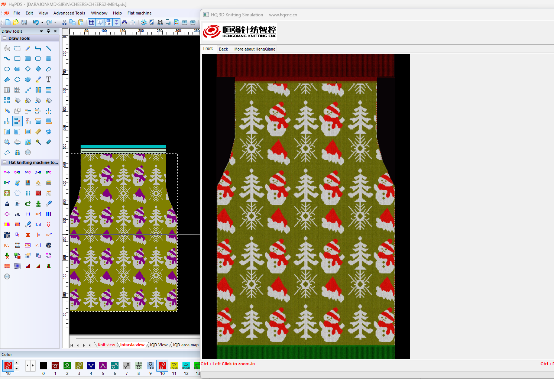This screenshot has height=379, width=554.
Task: Pick the Magic Wand tool
Action: (x=38, y=142)
